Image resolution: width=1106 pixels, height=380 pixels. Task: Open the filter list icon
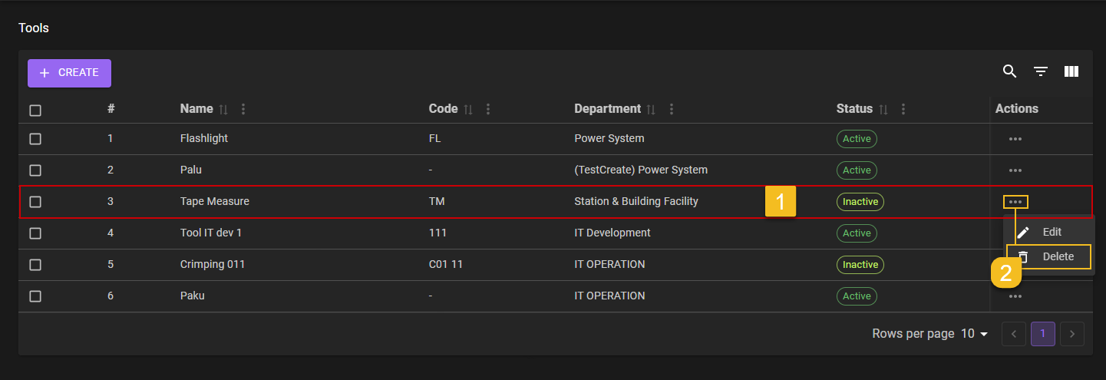tap(1040, 71)
